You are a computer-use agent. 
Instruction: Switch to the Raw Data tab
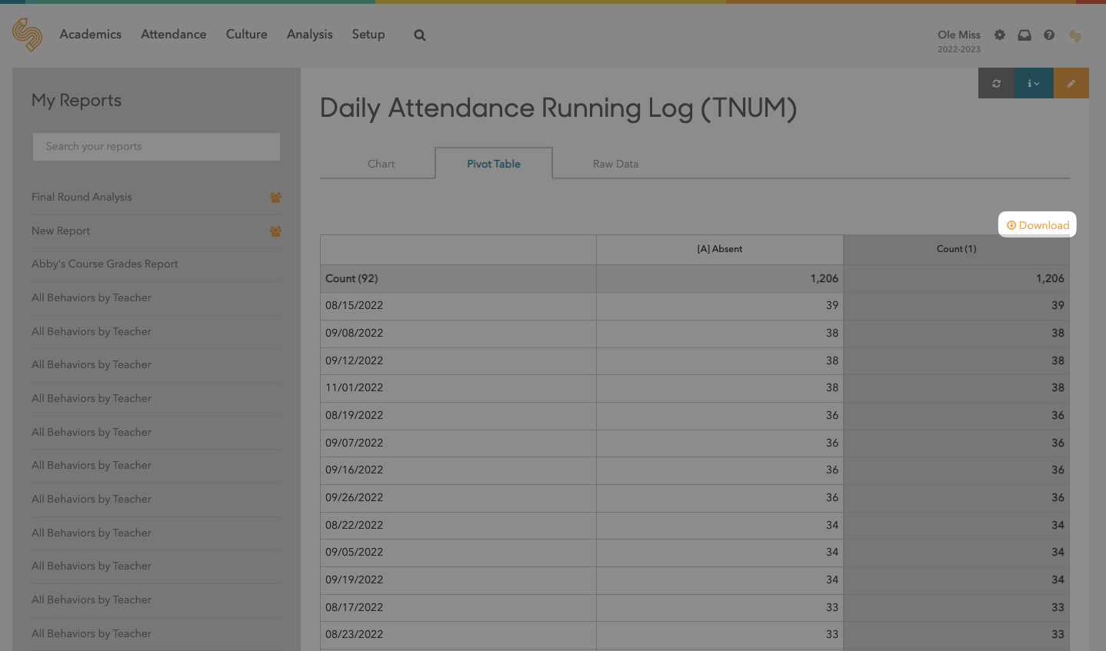click(x=615, y=164)
